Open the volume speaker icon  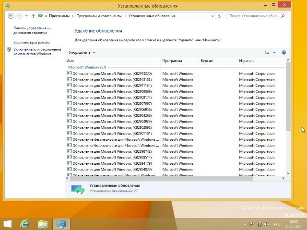(266, 224)
